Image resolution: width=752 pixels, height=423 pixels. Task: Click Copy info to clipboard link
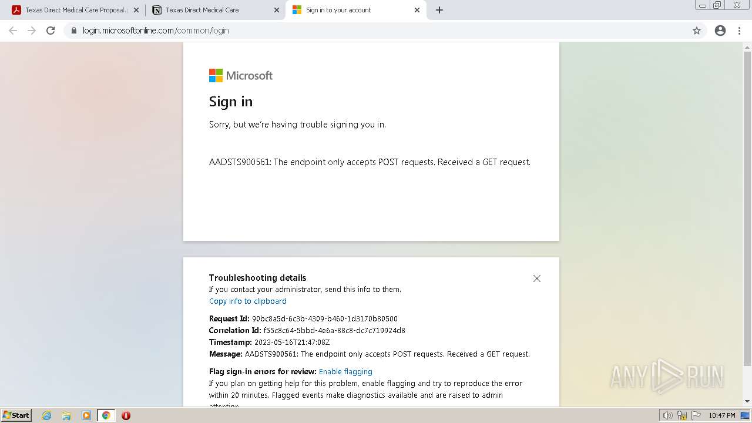(248, 301)
